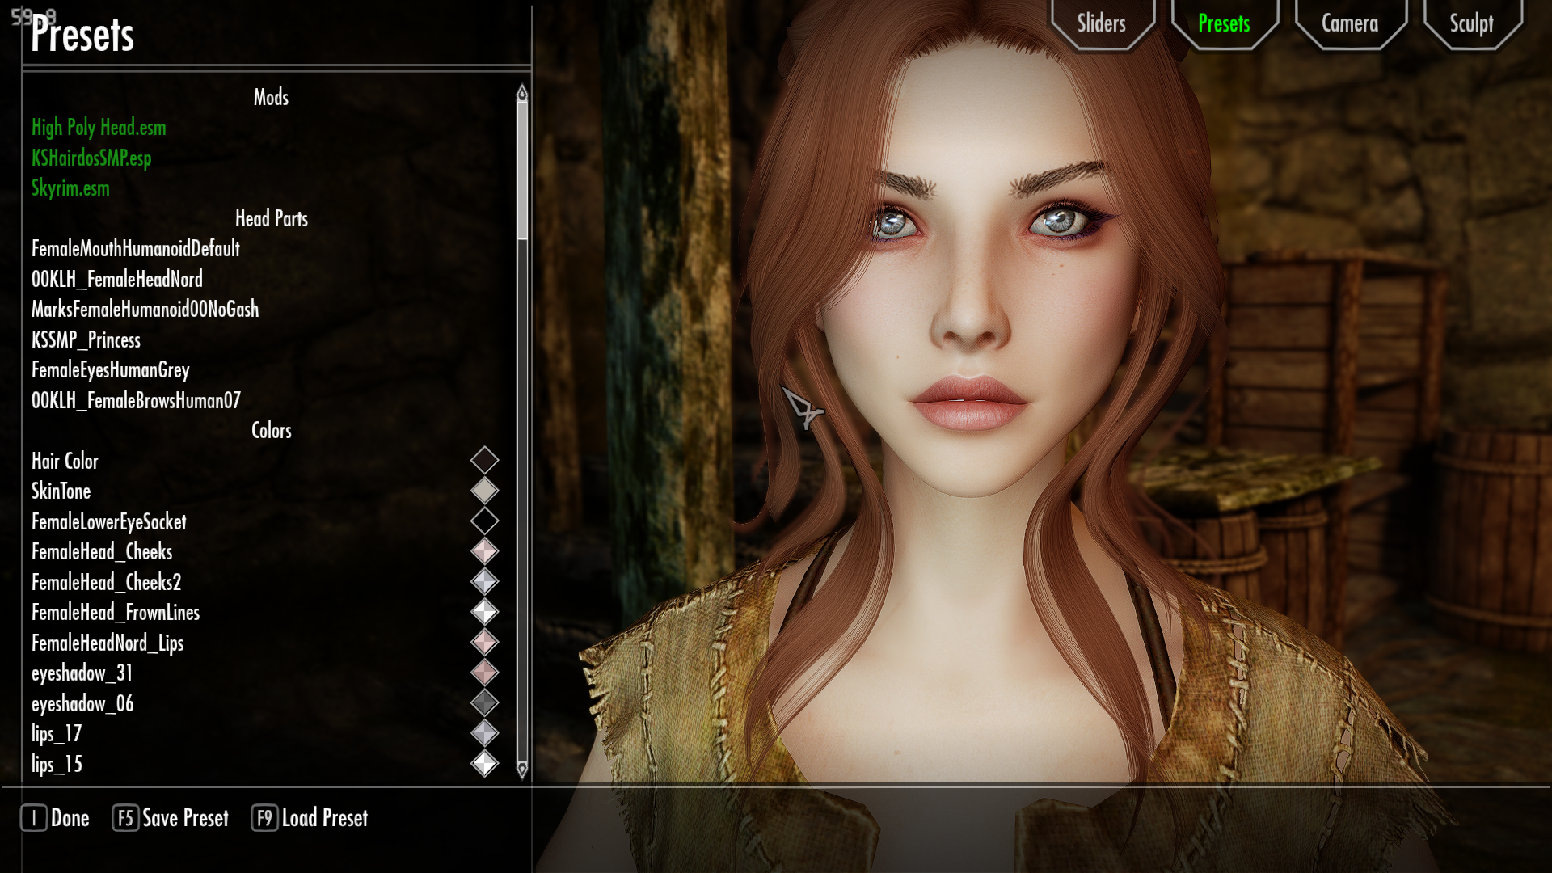Click the Hair Color diamond swatch
This screenshot has width=1552, height=873.
[x=484, y=461]
